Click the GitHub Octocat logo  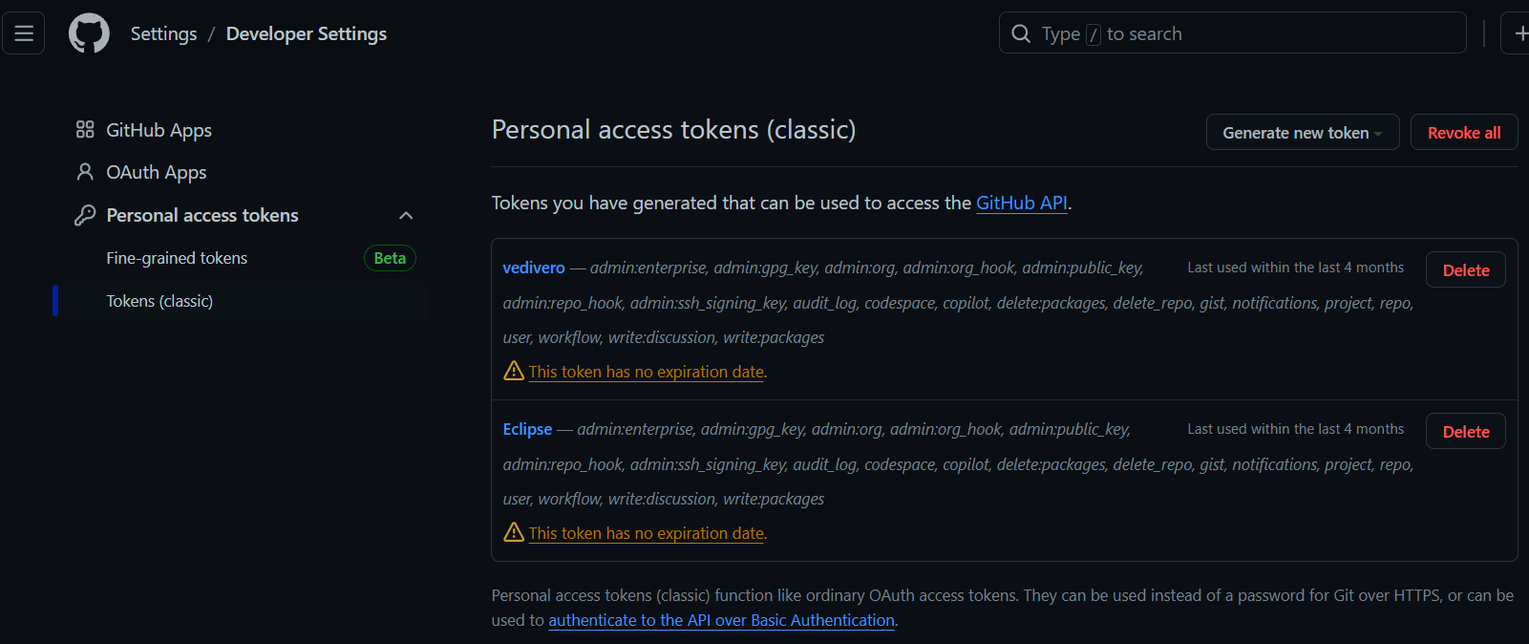[x=89, y=34]
